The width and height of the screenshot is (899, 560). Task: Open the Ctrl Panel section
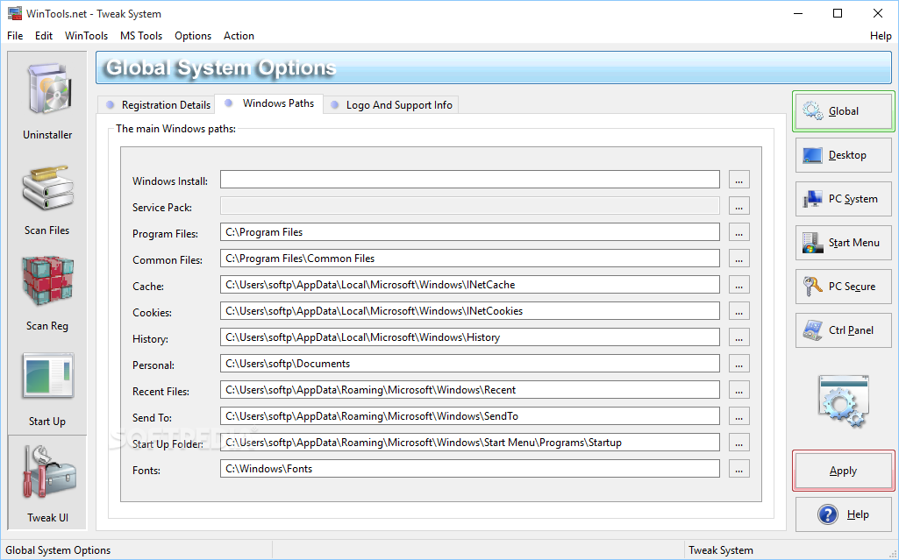pyautogui.click(x=843, y=330)
